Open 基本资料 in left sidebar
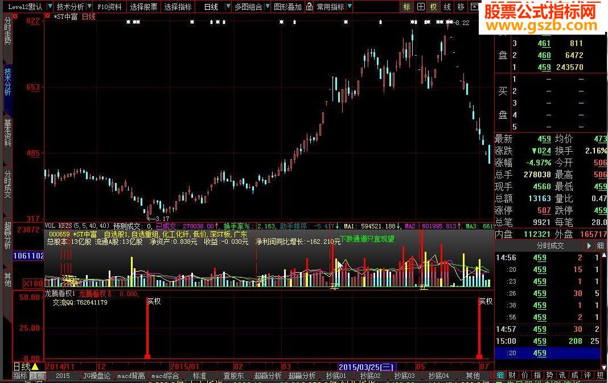This screenshot has height=383, width=608. click(x=7, y=133)
